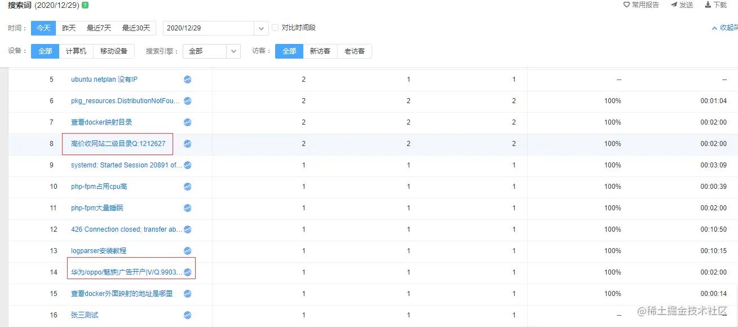Click duration 00:10:15 in row 13
Screen dimensions: 738x327
714,251
